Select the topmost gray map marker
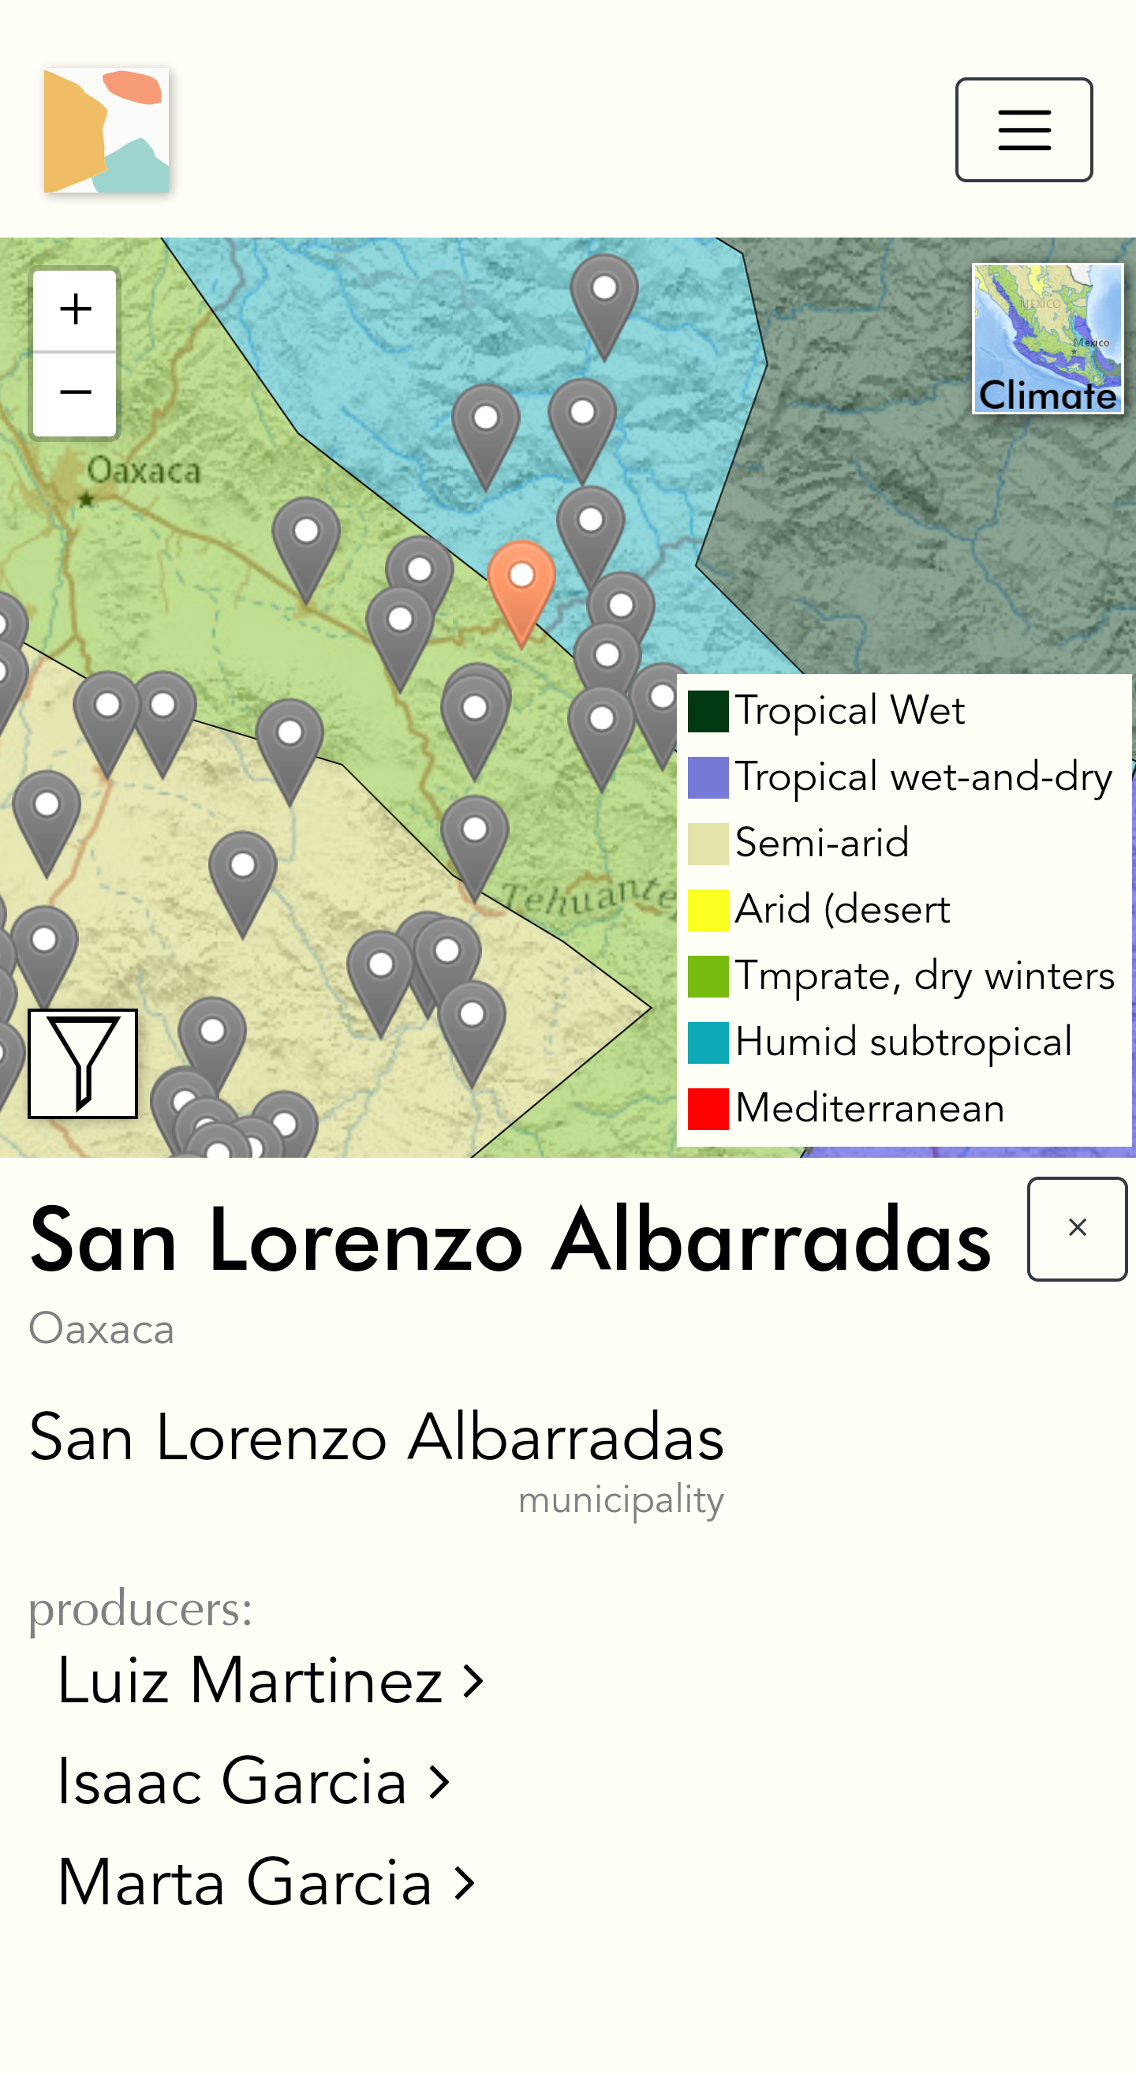The height and width of the screenshot is (2074, 1136). tap(604, 298)
